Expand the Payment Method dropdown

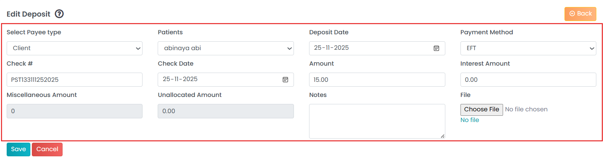coord(528,48)
